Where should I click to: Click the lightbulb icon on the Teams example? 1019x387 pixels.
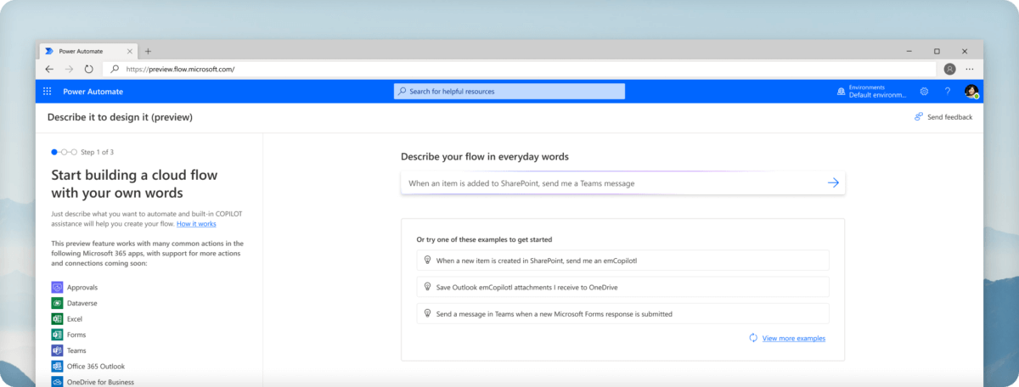pyautogui.click(x=428, y=313)
